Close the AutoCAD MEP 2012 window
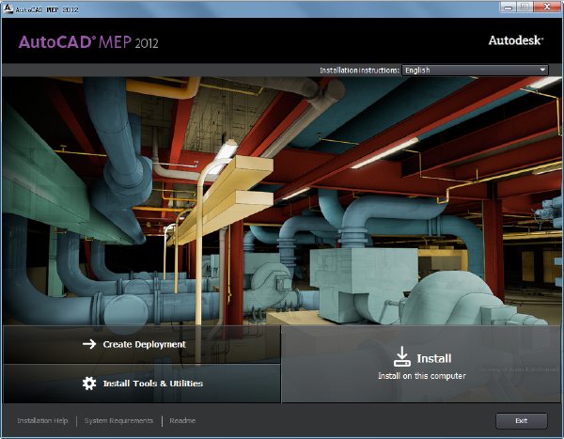Screen dimensions: 564x439 click(547, 7)
